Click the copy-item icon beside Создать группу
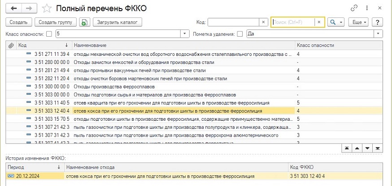 pos(84,22)
